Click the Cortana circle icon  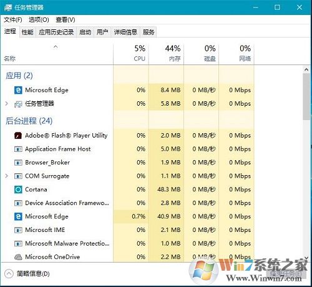click(18, 189)
